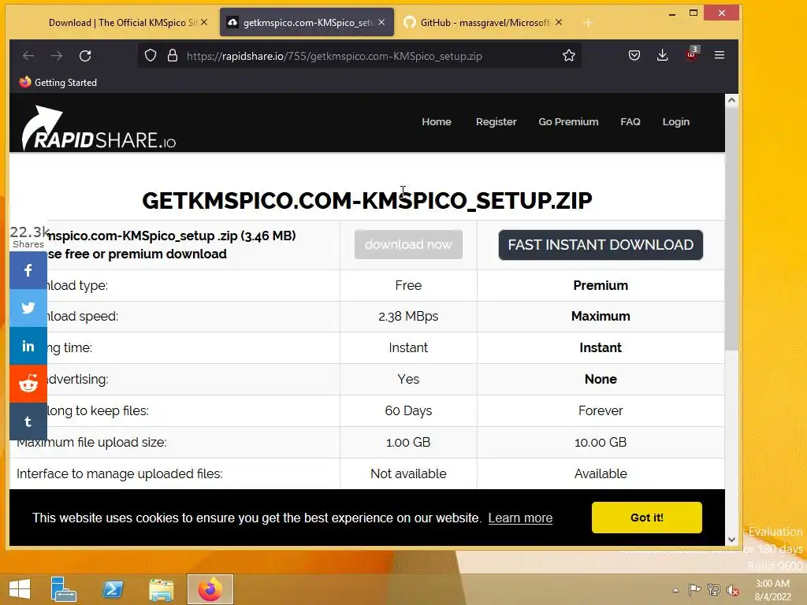
Task: Click the 1.00 GB cell
Action: point(408,442)
